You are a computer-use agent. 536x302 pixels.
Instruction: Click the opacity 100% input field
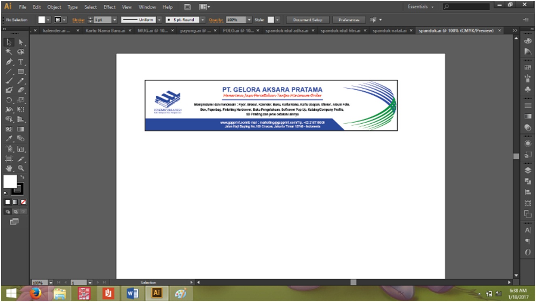(235, 20)
